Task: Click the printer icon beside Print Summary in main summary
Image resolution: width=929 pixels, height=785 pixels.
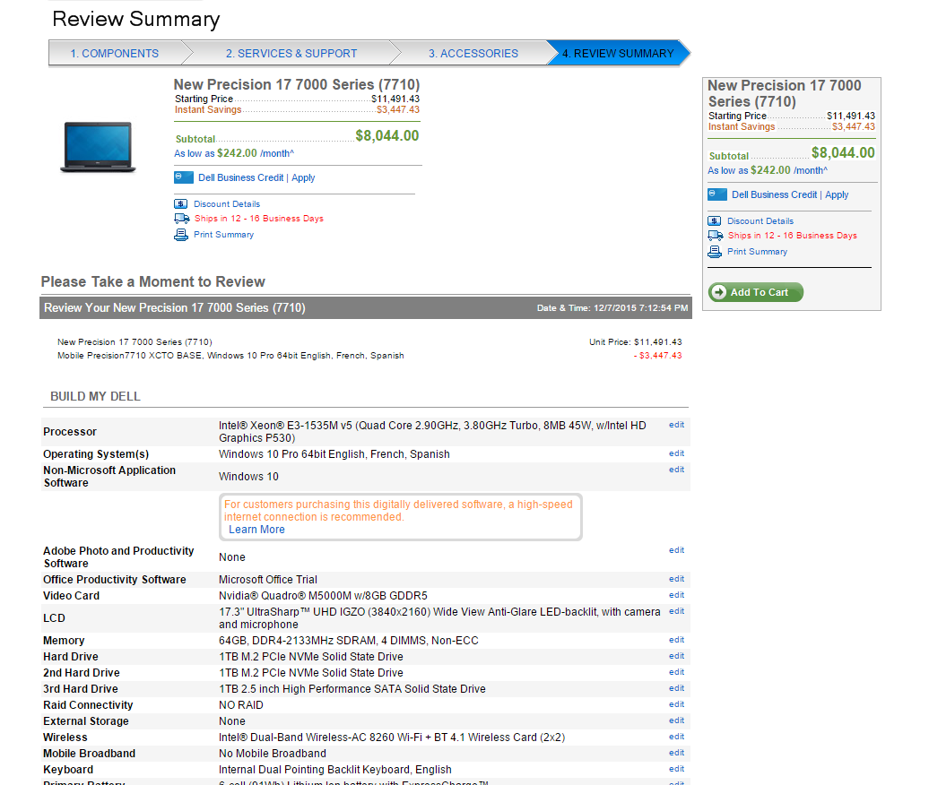Action: coord(181,235)
